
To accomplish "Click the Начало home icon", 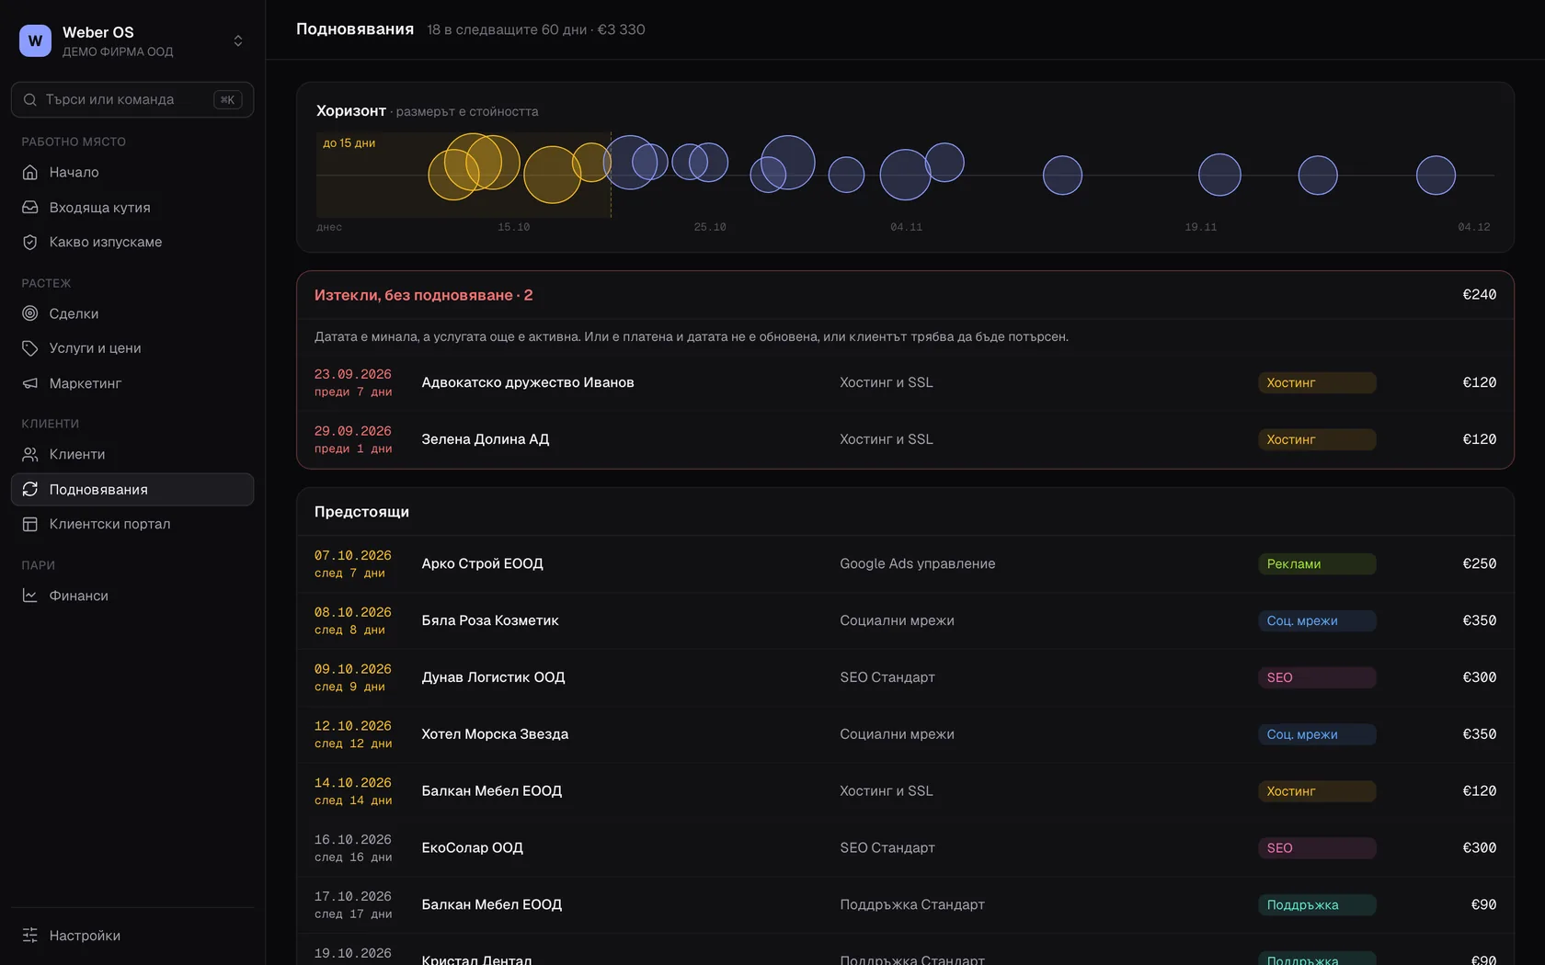I will point(30,172).
